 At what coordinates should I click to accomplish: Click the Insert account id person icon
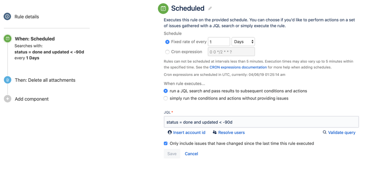[170, 132]
